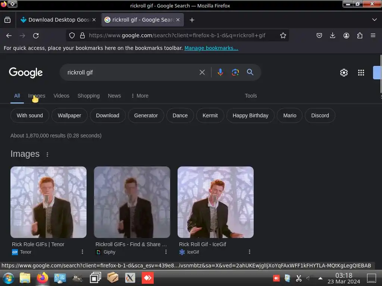Open the Giphy Rickroll GIF thumbnail
This screenshot has width=382, height=286.
[132, 202]
